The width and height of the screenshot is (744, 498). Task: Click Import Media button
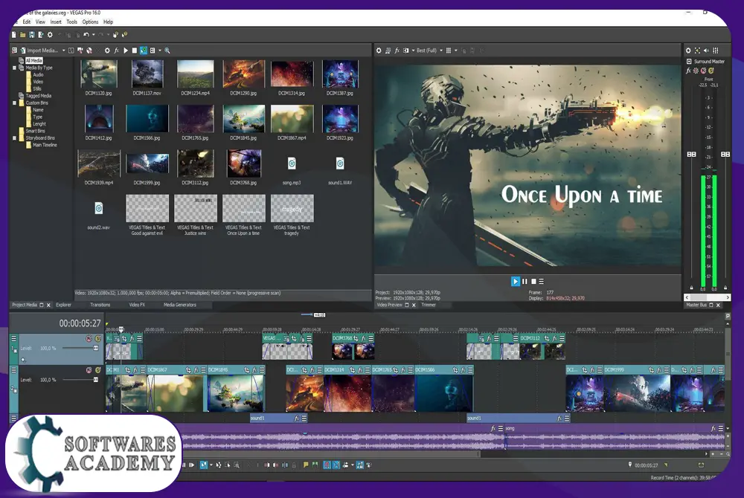coord(39,51)
